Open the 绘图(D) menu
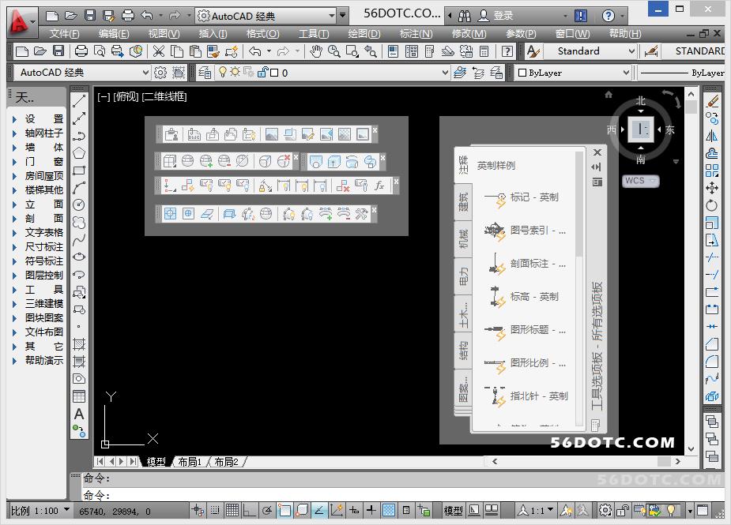Screen dimensions: 731x525 point(364,33)
